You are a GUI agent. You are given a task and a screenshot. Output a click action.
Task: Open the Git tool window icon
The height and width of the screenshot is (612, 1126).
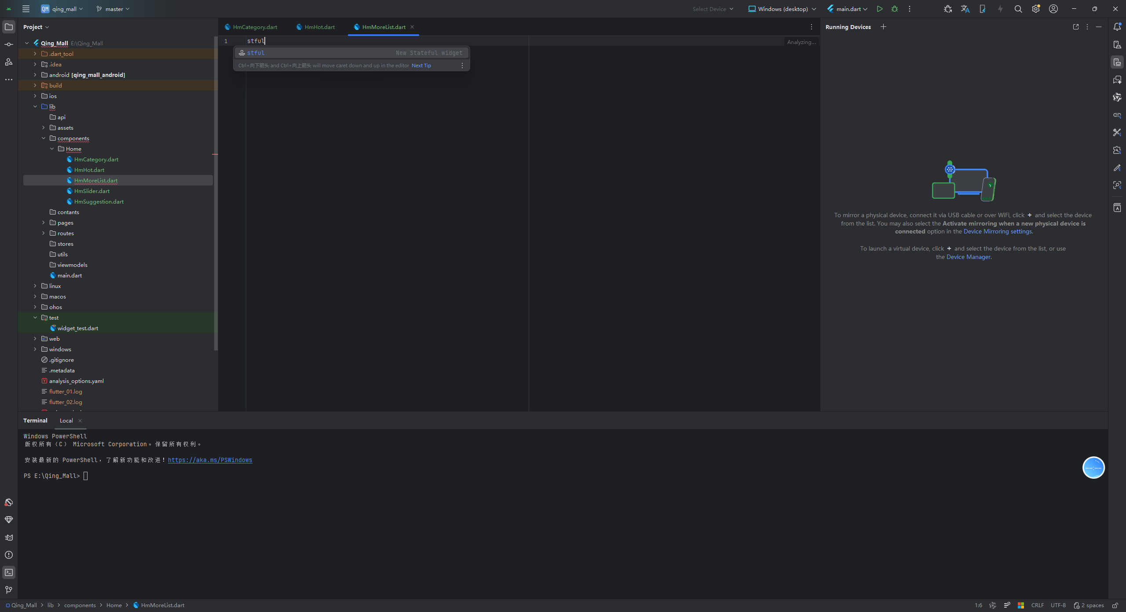click(9, 590)
